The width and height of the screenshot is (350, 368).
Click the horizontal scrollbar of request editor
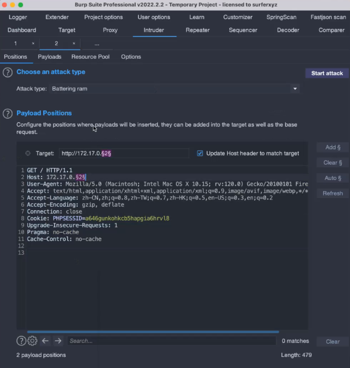tap(153, 332)
